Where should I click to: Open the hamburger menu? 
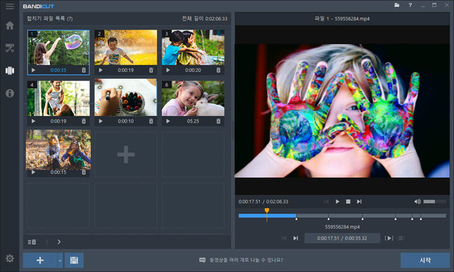tap(9, 6)
